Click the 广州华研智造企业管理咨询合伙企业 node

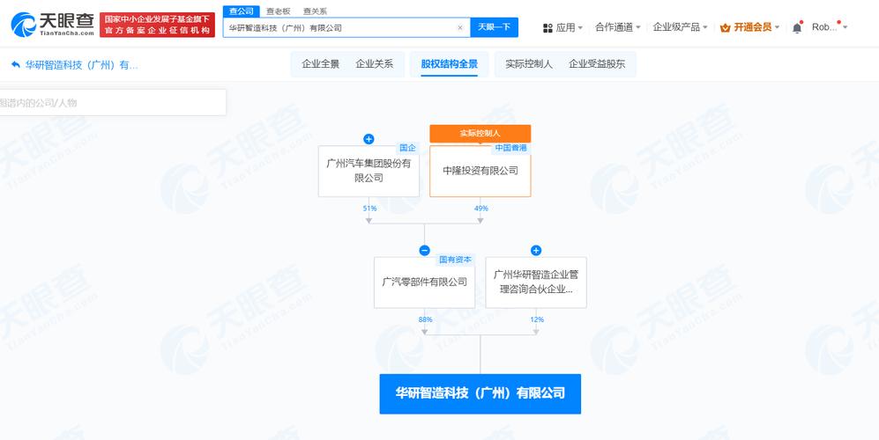(x=536, y=282)
